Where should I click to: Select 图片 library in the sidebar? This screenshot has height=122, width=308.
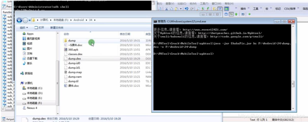(x=27, y=48)
